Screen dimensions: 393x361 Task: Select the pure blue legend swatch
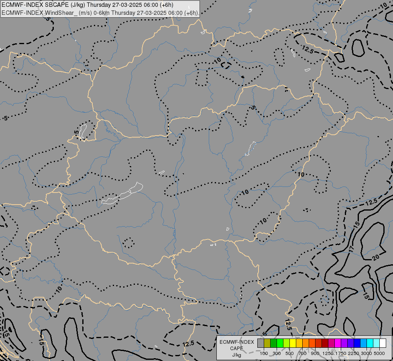[357, 343]
